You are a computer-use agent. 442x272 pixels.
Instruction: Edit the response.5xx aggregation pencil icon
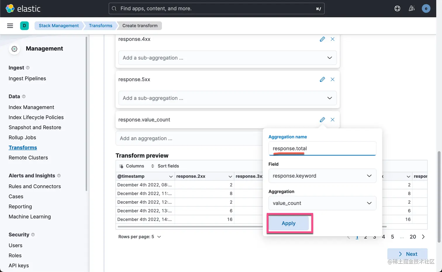(322, 79)
